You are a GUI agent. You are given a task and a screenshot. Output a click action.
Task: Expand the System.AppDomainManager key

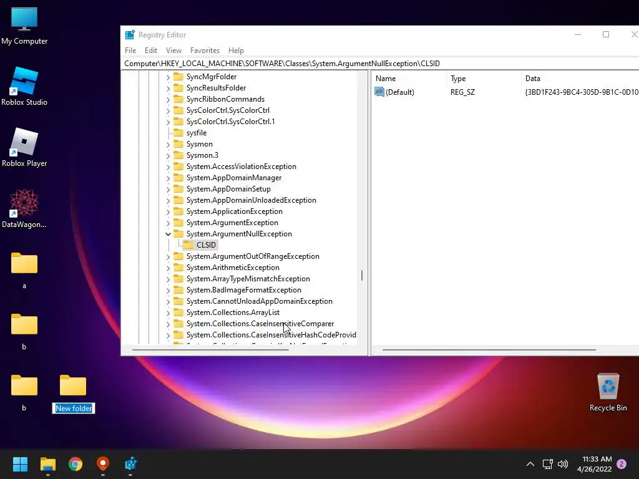point(168,178)
